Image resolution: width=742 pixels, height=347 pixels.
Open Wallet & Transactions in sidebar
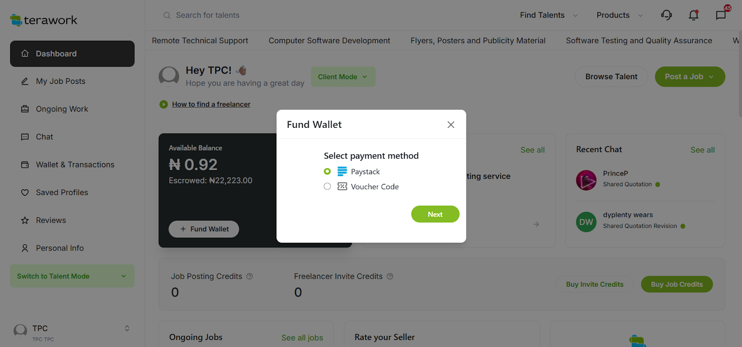click(75, 164)
